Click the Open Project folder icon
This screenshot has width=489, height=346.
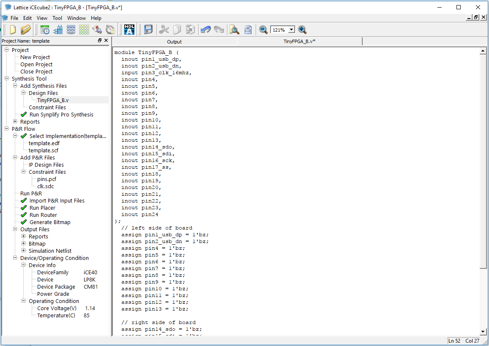coord(26,30)
